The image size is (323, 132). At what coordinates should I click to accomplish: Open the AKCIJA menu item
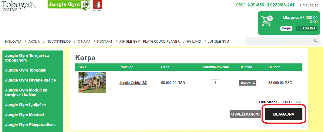pyautogui.click(x=34, y=42)
